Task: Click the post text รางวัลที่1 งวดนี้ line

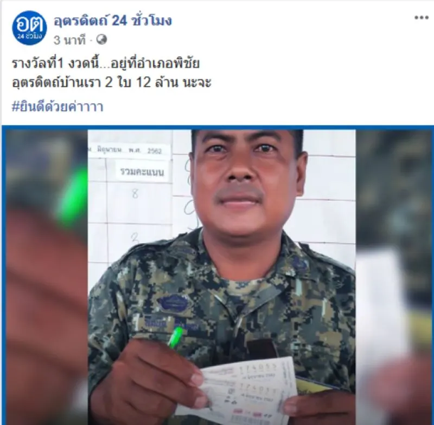Action: pyautogui.click(x=105, y=64)
